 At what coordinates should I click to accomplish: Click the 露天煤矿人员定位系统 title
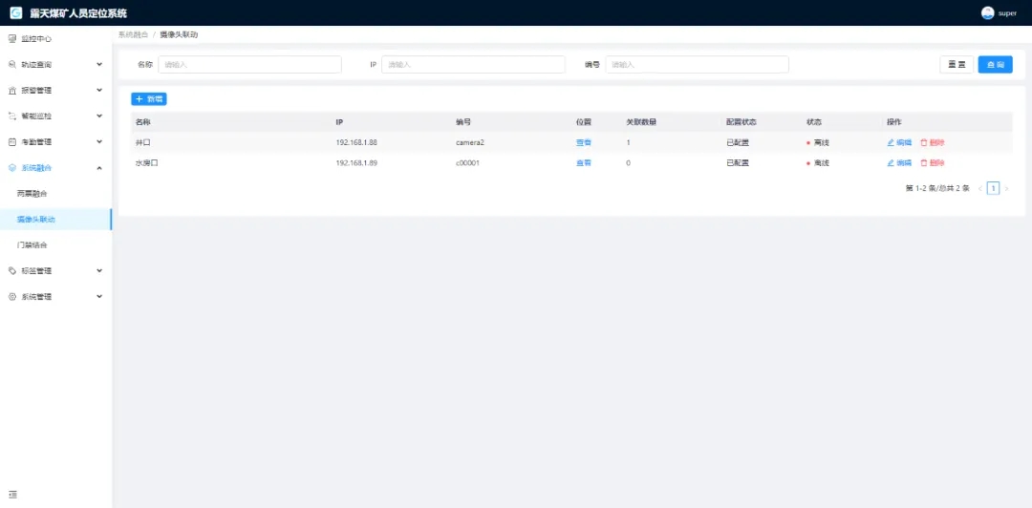click(x=78, y=13)
